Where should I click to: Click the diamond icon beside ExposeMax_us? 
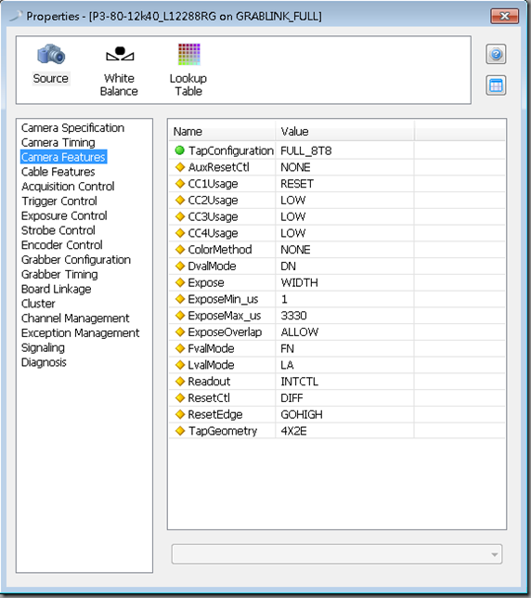click(x=180, y=316)
